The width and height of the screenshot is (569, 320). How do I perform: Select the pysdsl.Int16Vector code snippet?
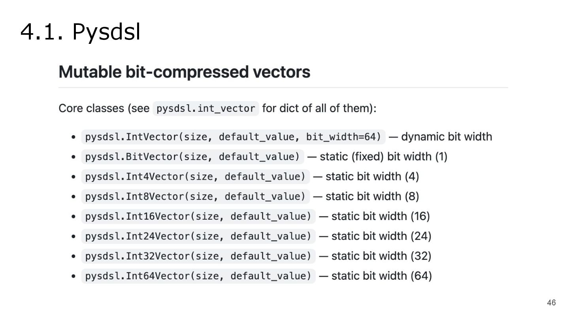click(198, 216)
